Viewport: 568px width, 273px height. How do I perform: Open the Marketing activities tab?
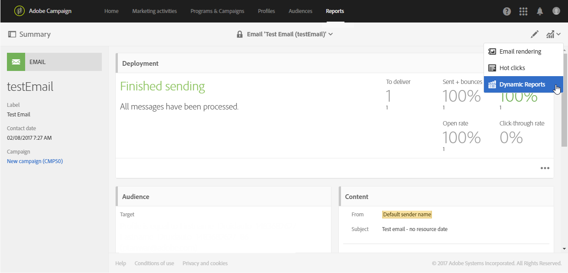coord(155,11)
